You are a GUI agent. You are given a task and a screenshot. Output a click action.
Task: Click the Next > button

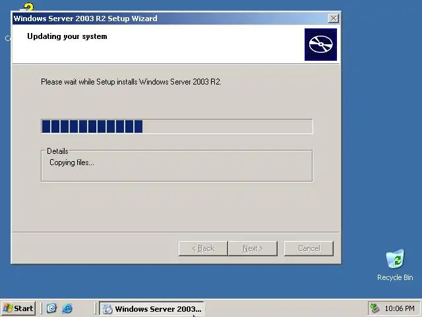(253, 248)
